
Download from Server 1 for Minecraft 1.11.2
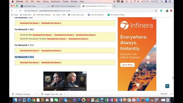[x=30, y=51]
